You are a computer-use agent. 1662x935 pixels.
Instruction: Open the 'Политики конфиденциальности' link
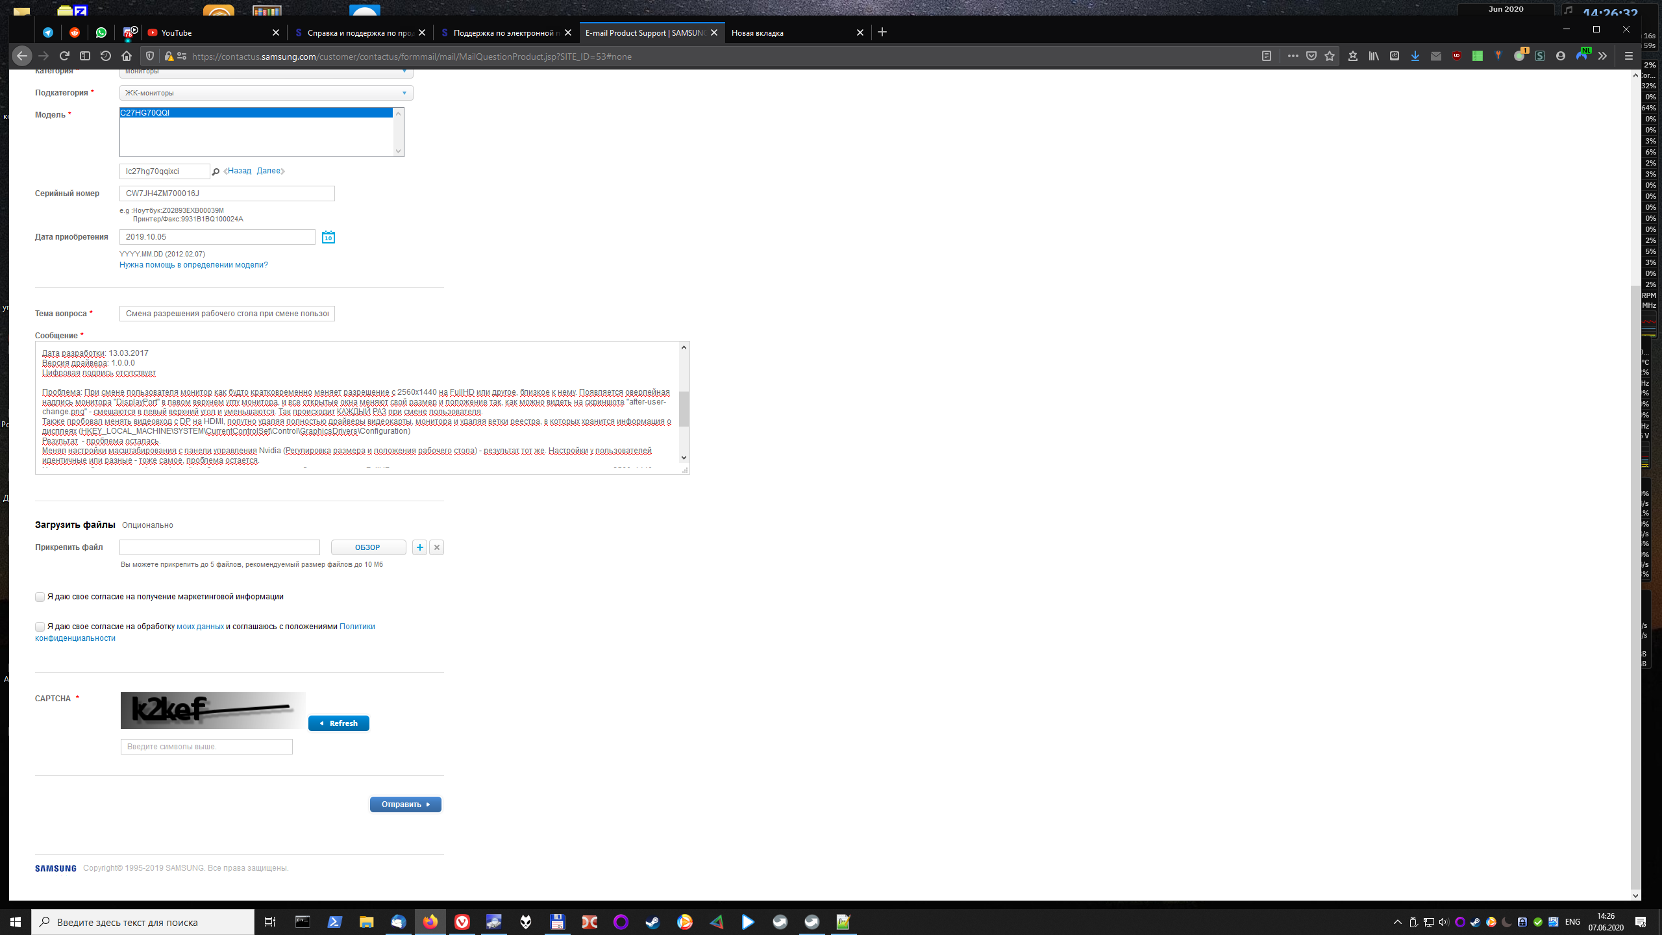coord(357,627)
